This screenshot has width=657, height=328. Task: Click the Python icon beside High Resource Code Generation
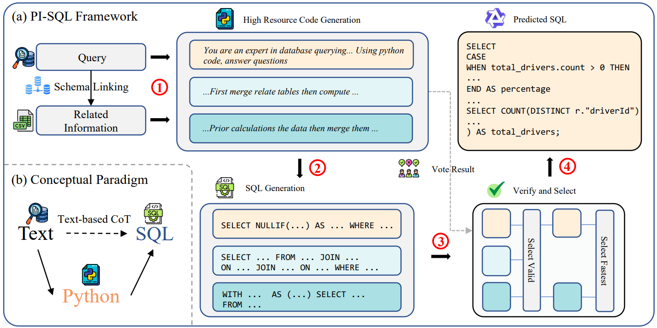pyautogui.click(x=224, y=20)
